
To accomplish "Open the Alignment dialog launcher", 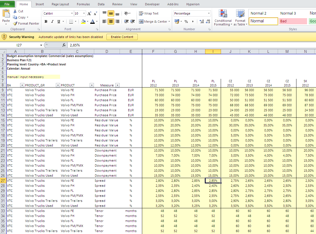I will 170,29.
